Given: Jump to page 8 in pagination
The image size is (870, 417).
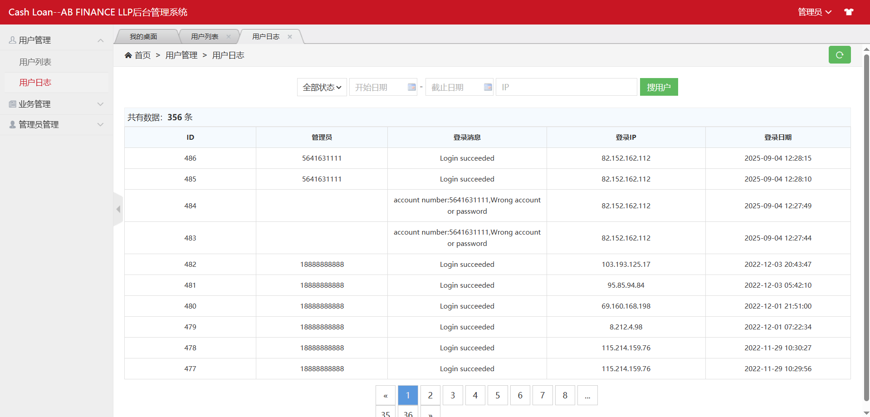Looking at the screenshot, I should (x=565, y=395).
